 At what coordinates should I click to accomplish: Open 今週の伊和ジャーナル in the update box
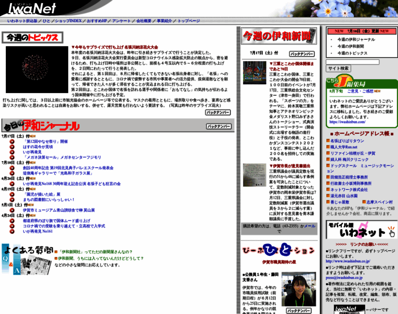(x=356, y=40)
